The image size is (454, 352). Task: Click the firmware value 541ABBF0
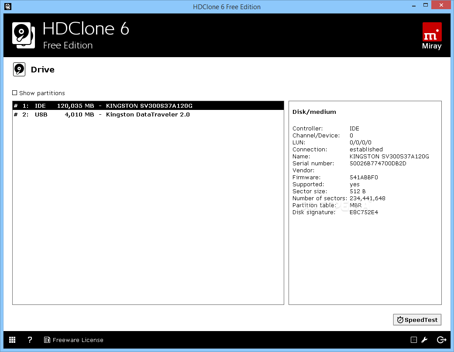coord(364,177)
